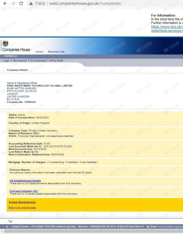Click the 63-66 HATTON GARDEN address line

pos(22,88)
